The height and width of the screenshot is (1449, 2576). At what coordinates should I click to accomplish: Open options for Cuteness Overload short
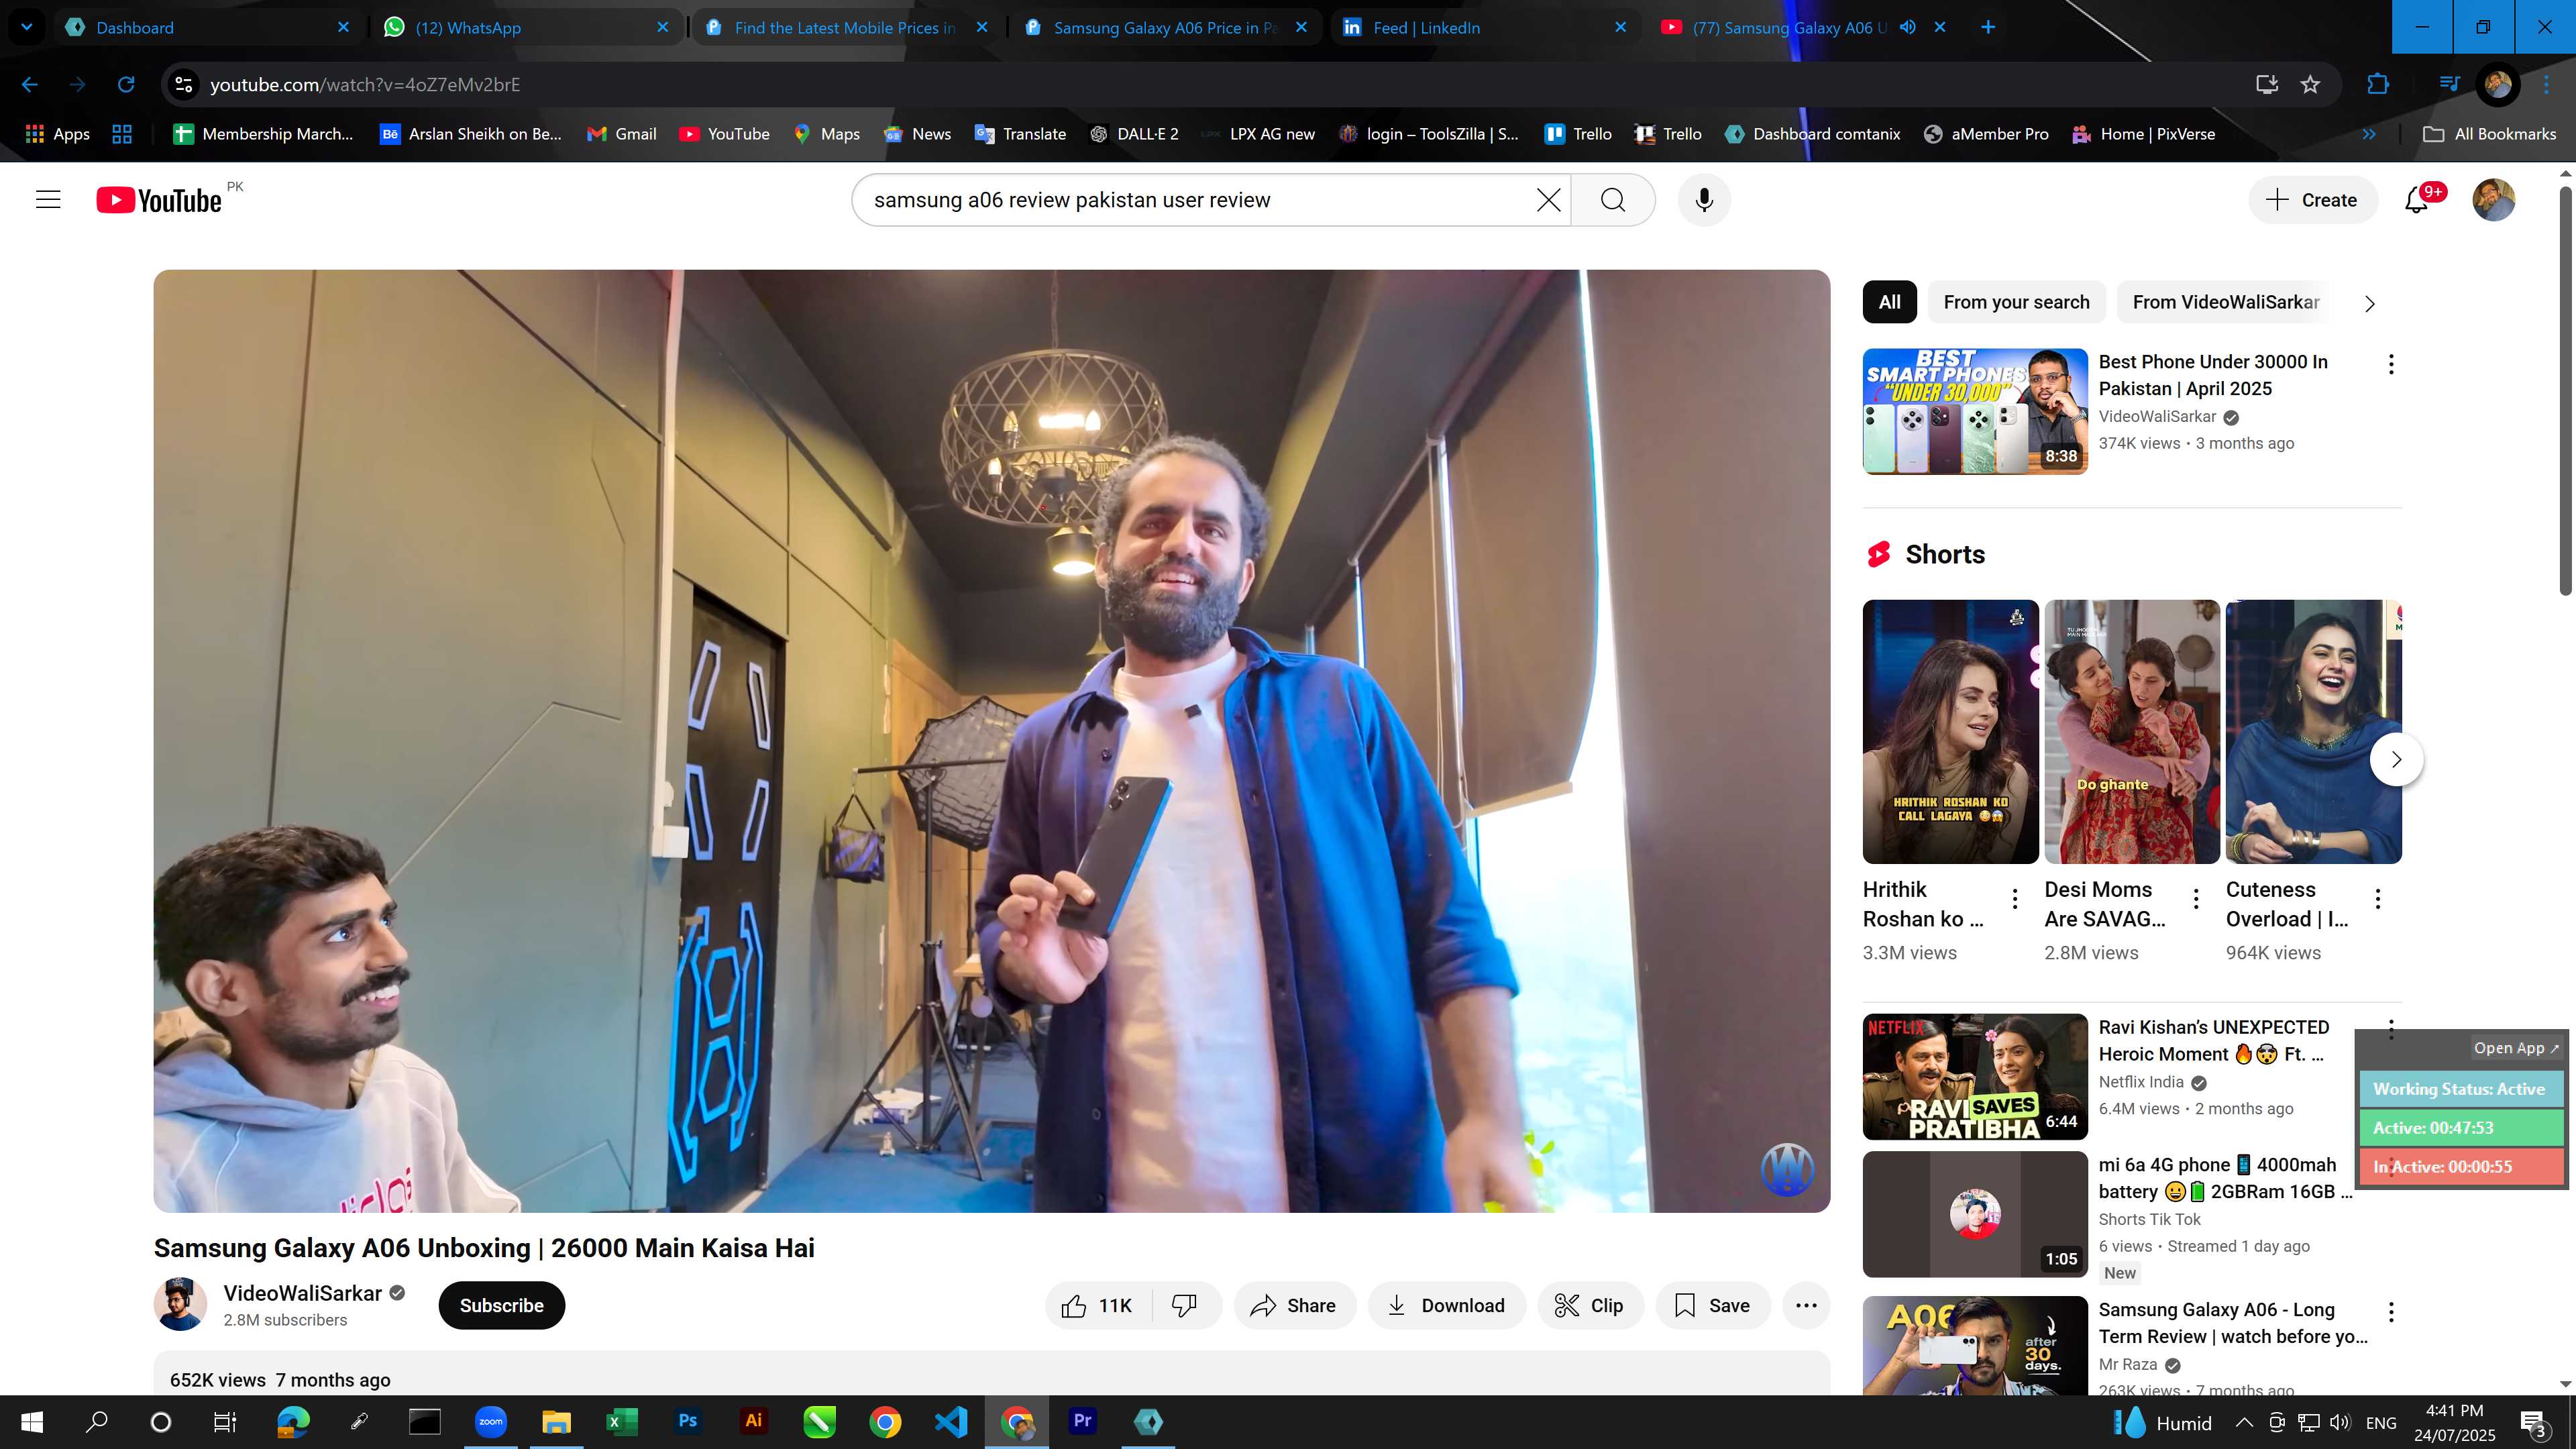(2378, 899)
